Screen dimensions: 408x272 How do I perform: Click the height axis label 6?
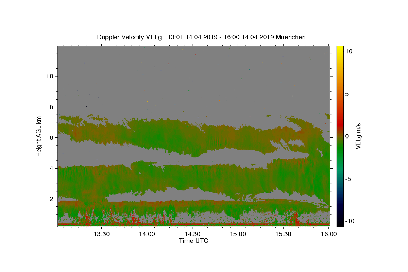[x=51, y=137]
